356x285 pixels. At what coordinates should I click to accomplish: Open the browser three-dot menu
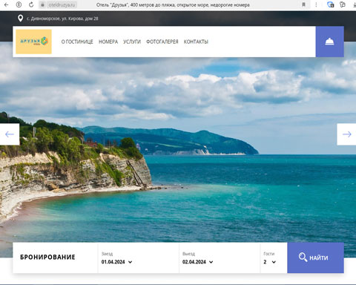[x=316, y=4]
